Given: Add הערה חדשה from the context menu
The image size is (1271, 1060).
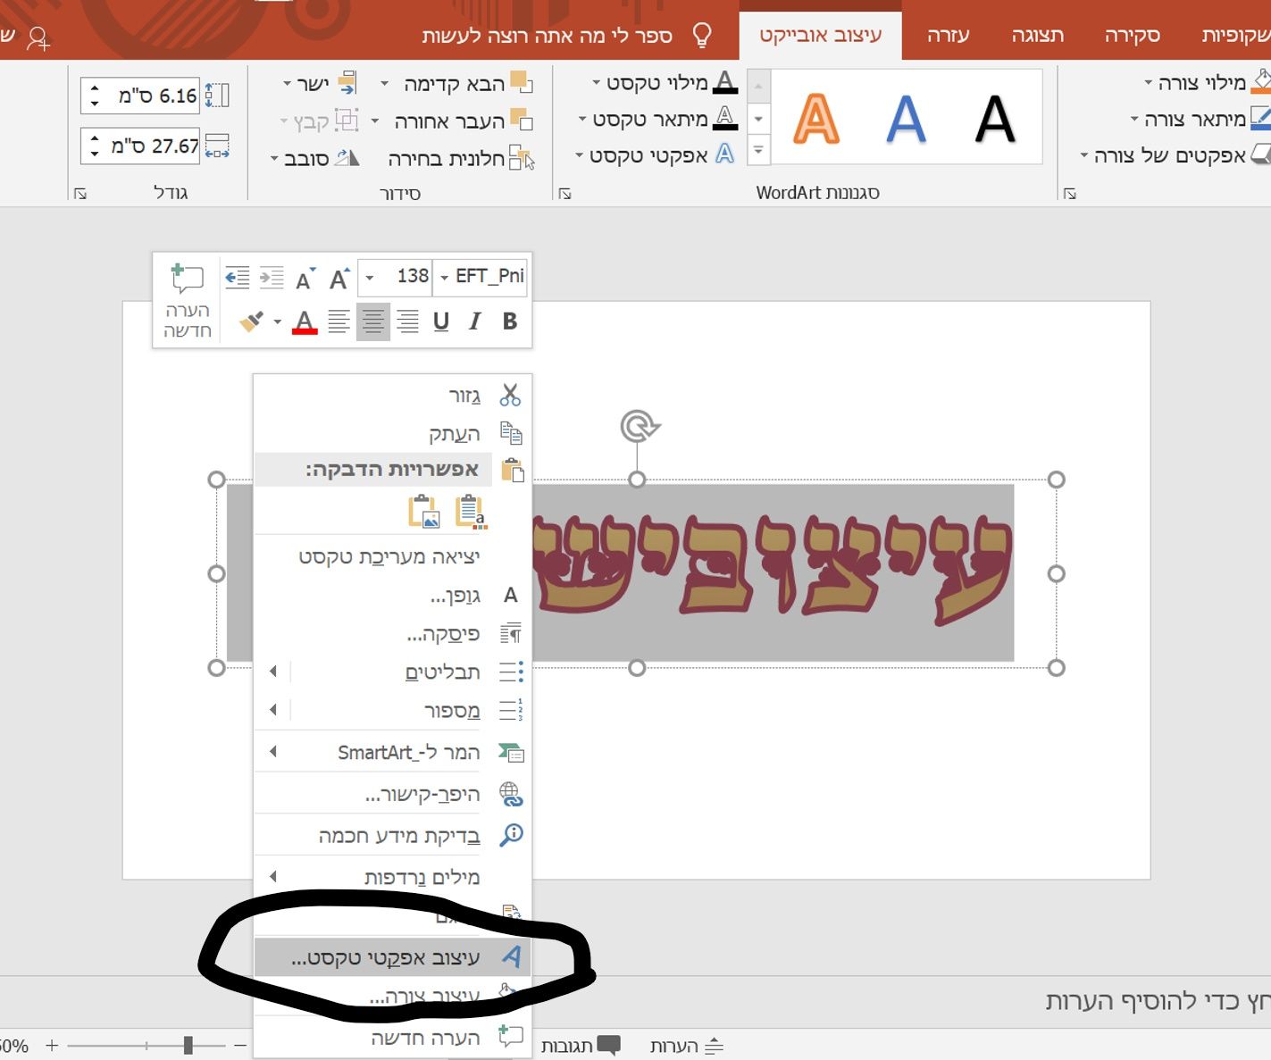Looking at the screenshot, I should (393, 1038).
